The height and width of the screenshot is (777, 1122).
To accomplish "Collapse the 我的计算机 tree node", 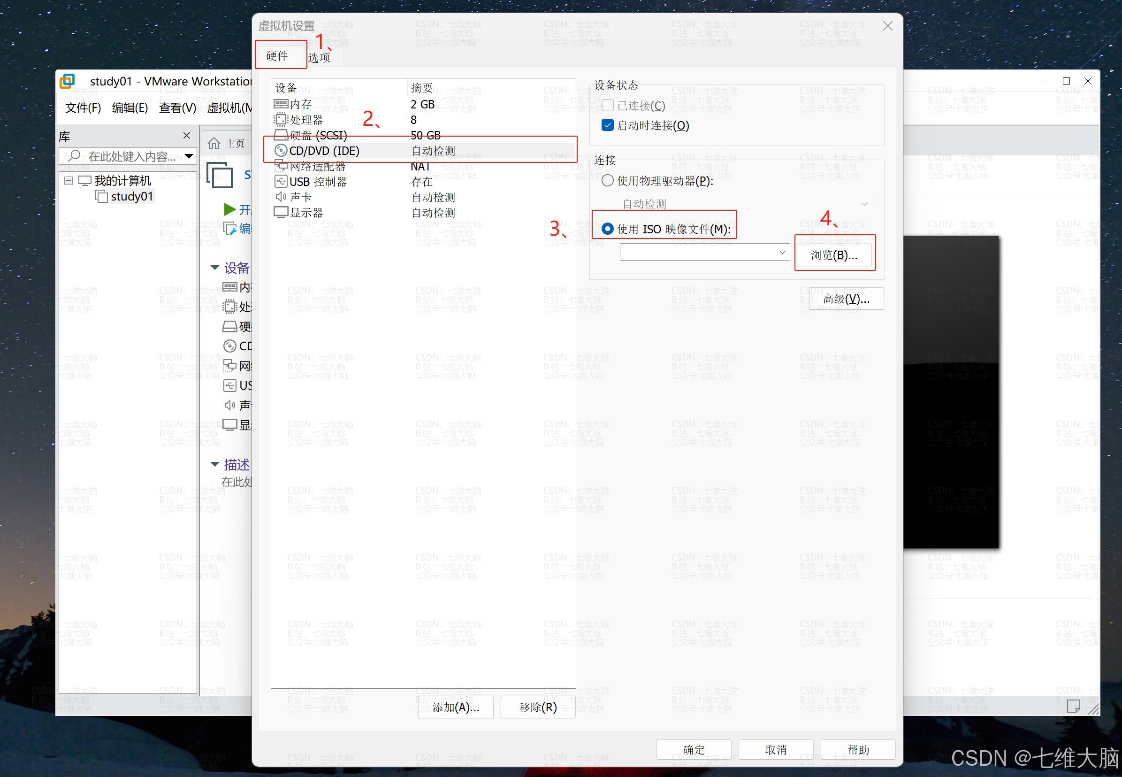I will click(69, 181).
